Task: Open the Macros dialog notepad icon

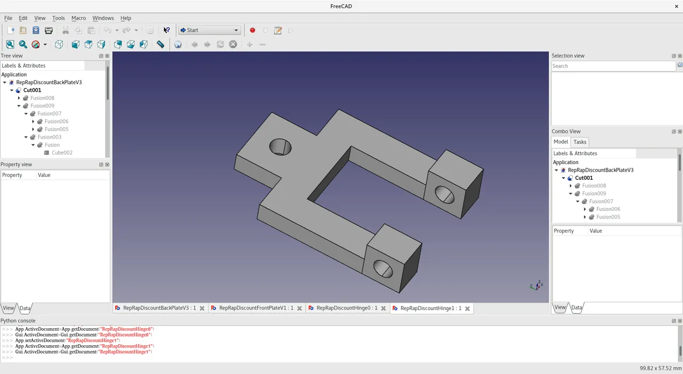Action: pos(278,30)
